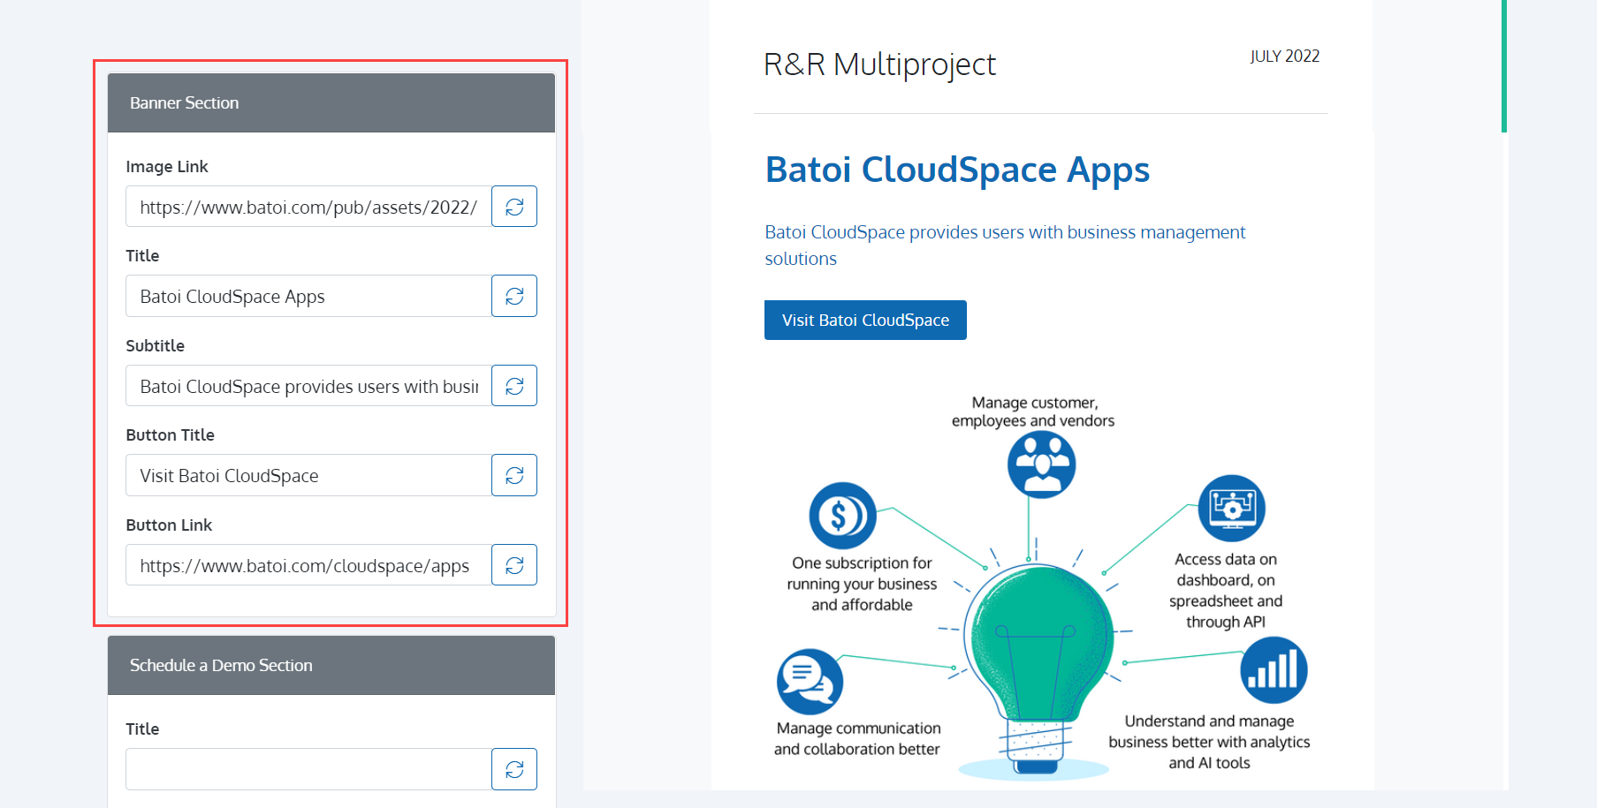This screenshot has height=808, width=1597.
Task: Click the subtitle text in the preview
Action: 1005,245
